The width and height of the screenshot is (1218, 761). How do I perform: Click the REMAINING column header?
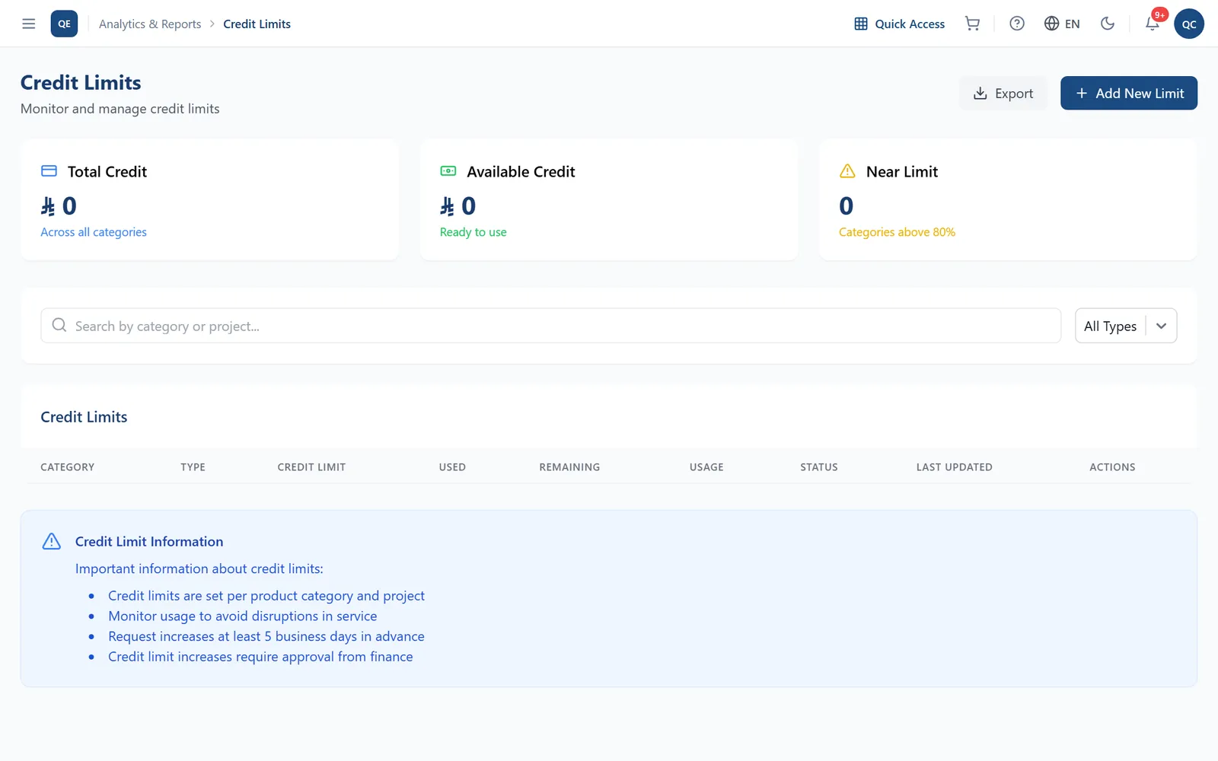(x=569, y=467)
